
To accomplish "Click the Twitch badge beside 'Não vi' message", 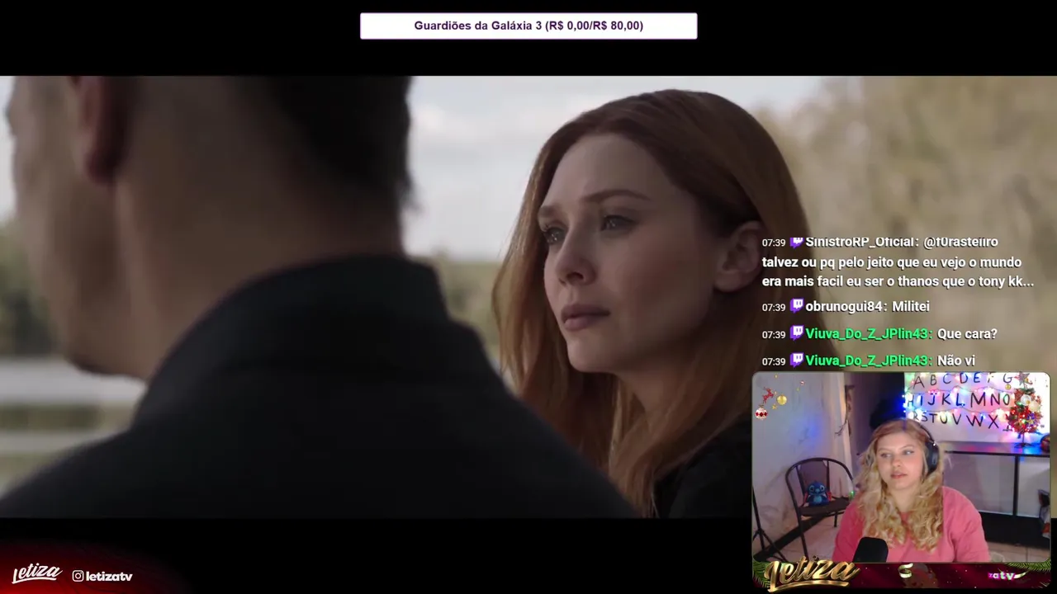I will click(796, 361).
